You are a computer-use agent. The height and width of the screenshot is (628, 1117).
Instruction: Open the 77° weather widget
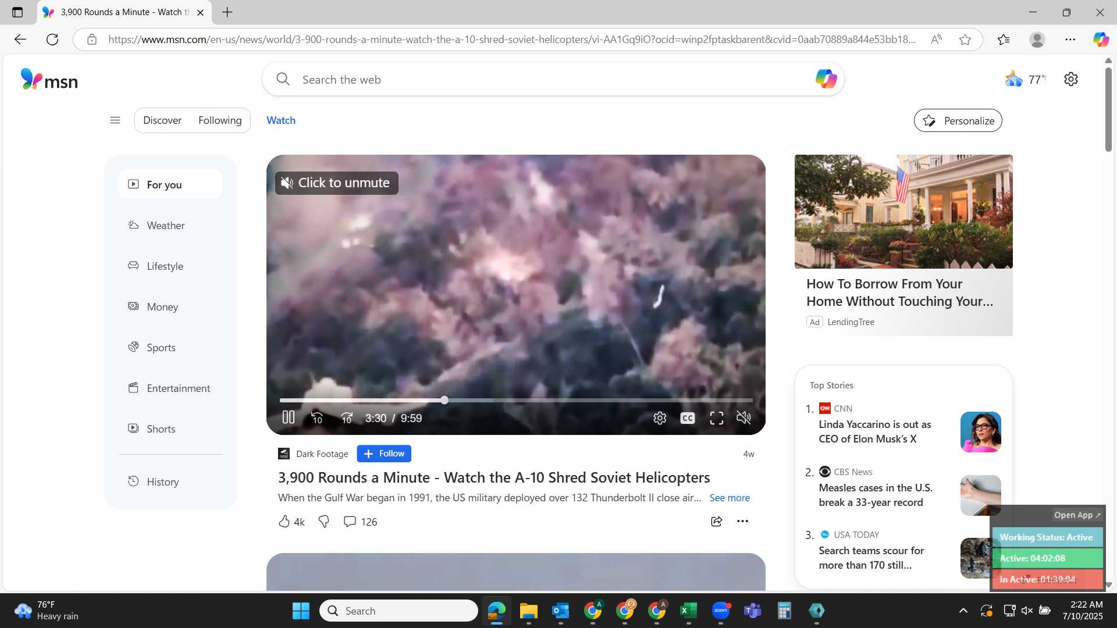(1026, 79)
